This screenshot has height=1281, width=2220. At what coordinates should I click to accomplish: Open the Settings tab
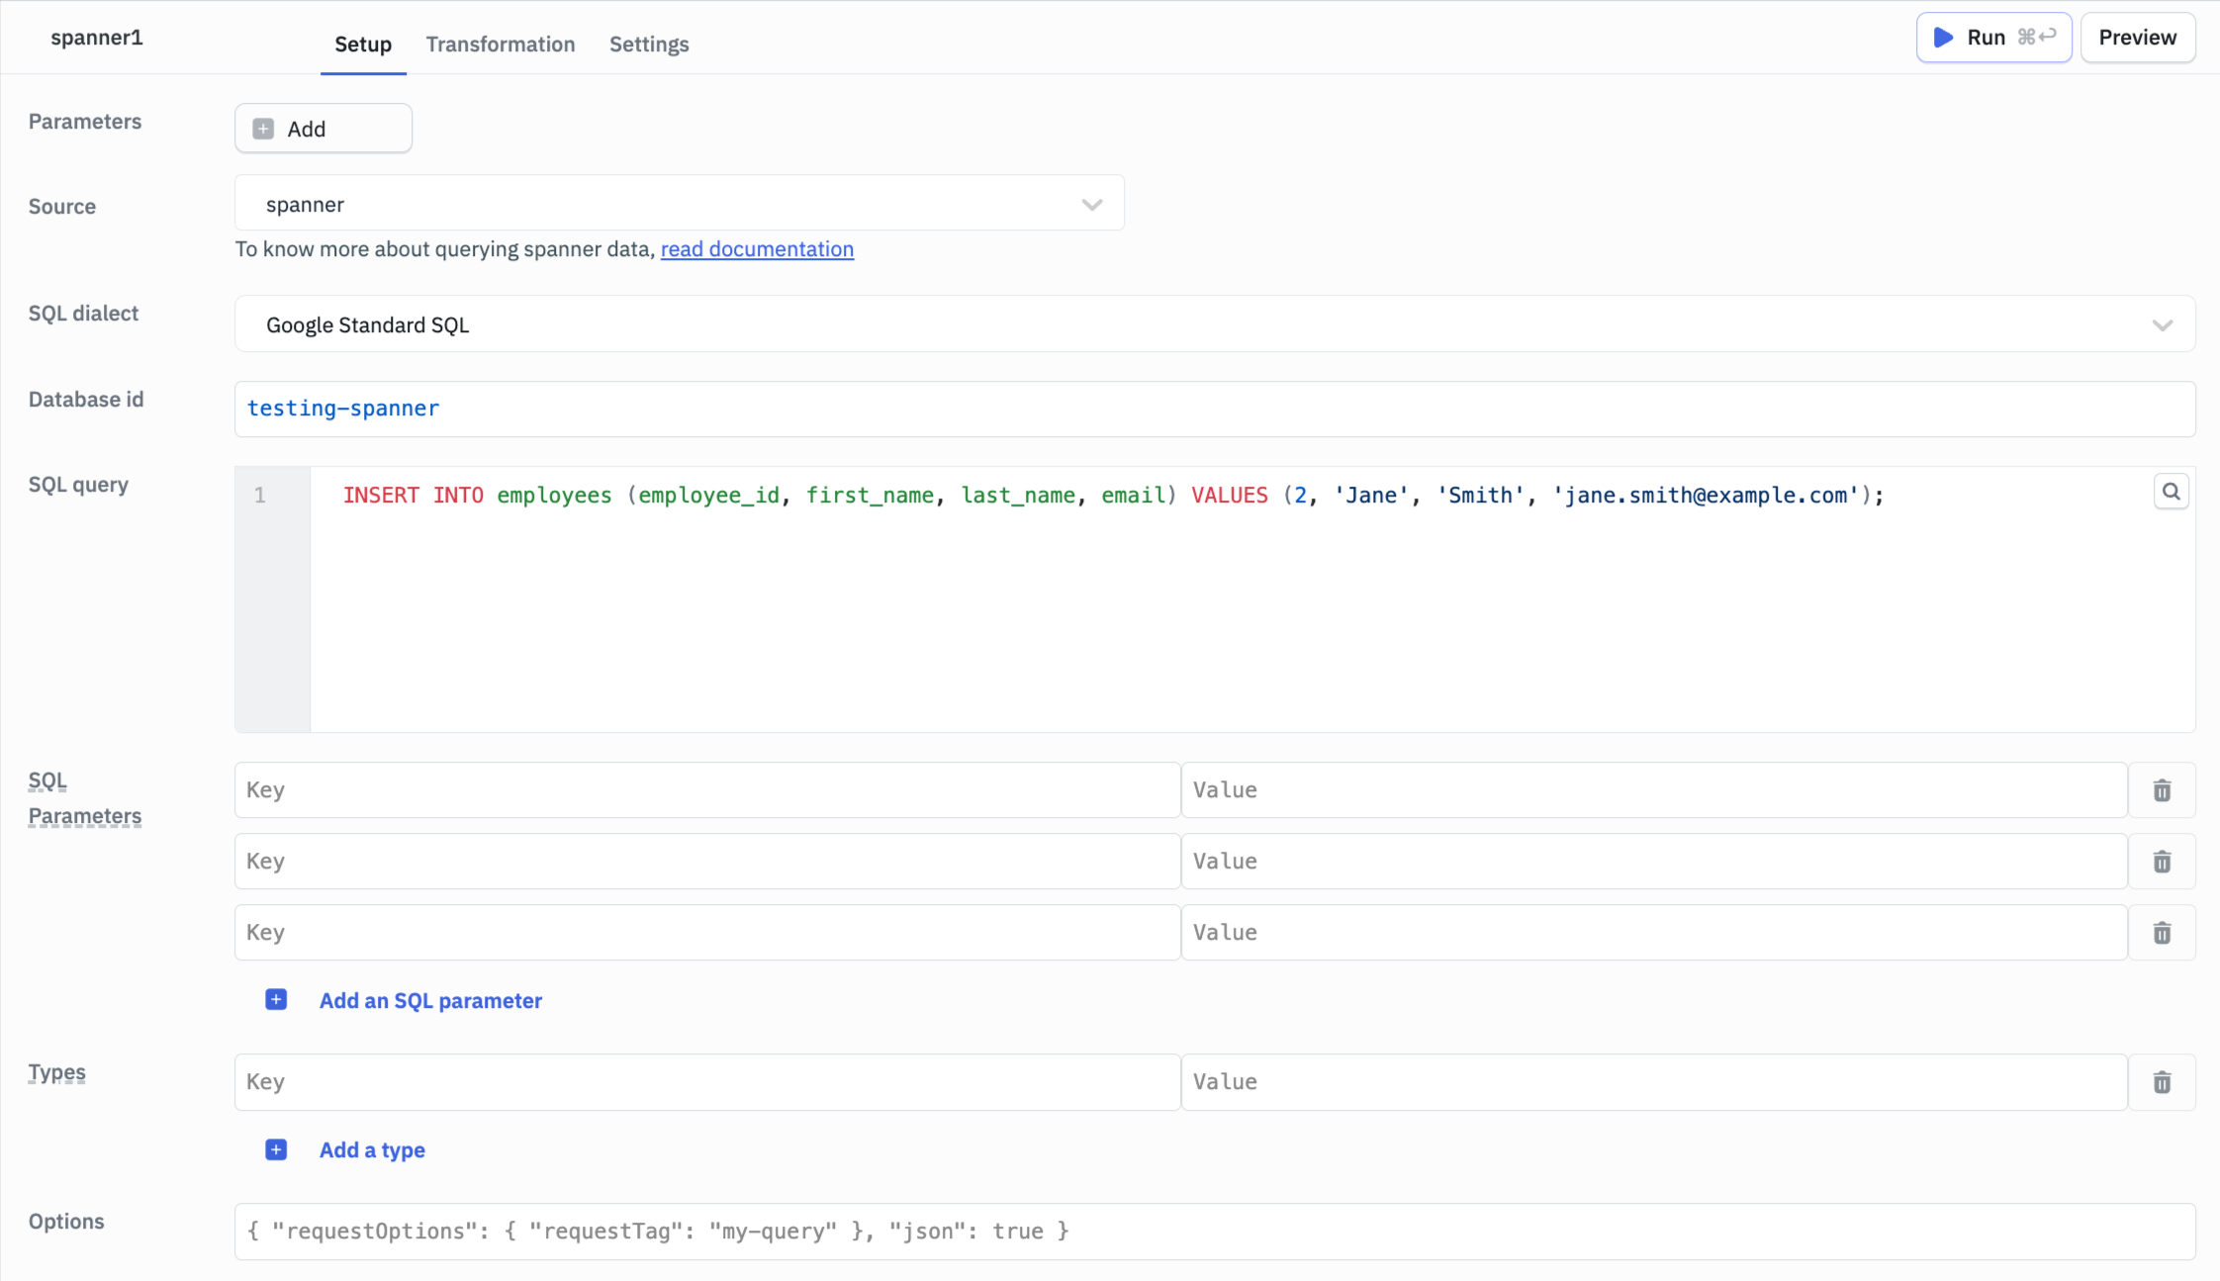[648, 44]
